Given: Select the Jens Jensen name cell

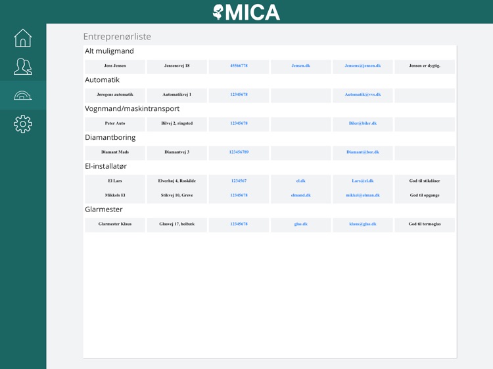Looking at the screenshot, I should (115, 66).
